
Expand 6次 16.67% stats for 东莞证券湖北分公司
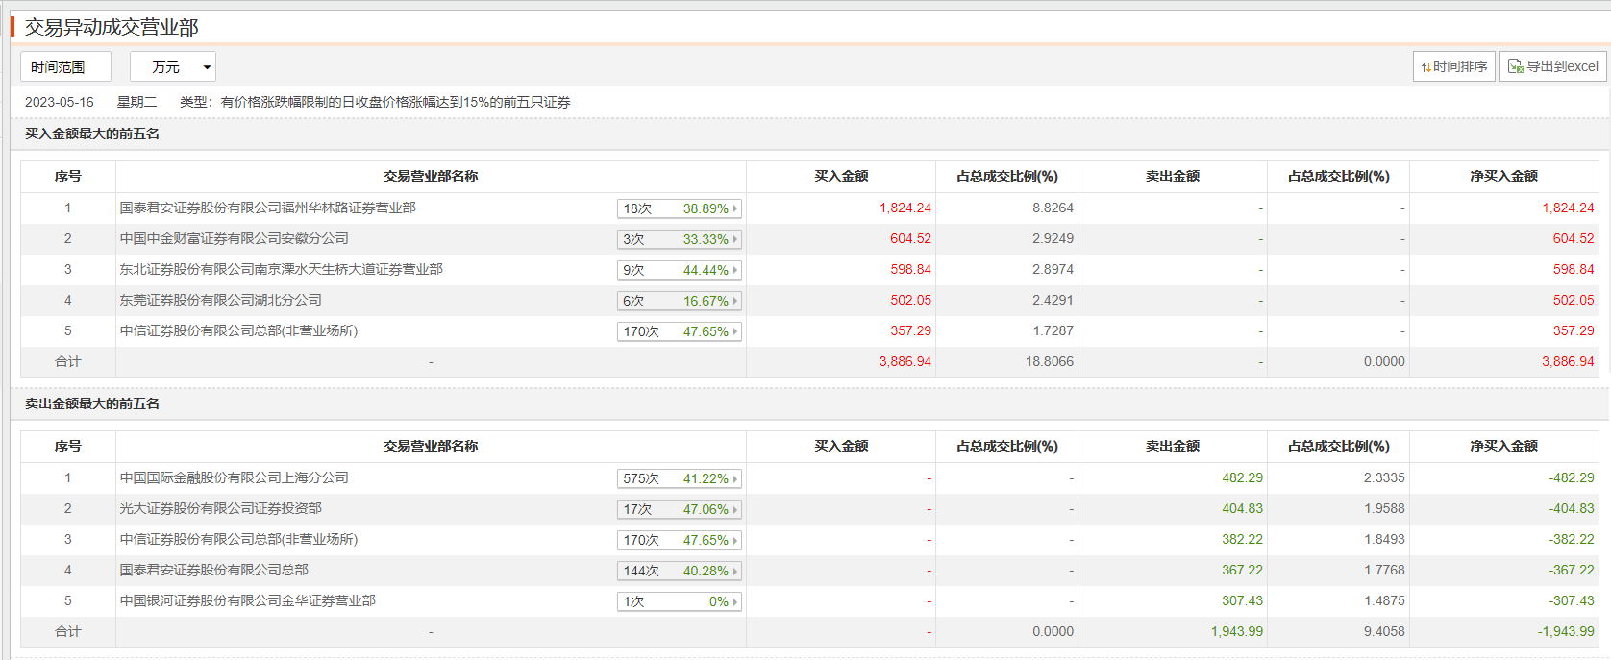click(x=679, y=301)
